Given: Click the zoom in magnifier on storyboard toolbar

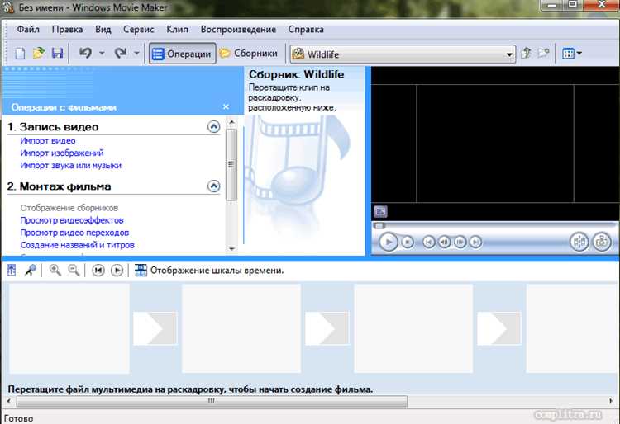Looking at the screenshot, I should pos(55,271).
